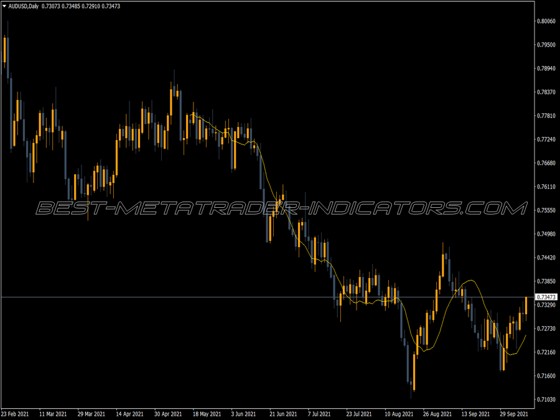This screenshot has height=420, width=560.
Task: Click the best-metatrader-indicators.com watermark
Action: pyautogui.click(x=281, y=208)
